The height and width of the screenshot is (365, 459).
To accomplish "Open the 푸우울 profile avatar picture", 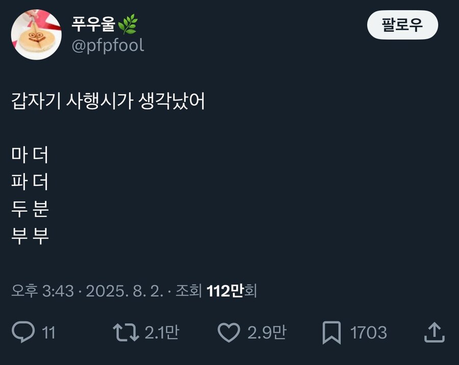I will [36, 35].
